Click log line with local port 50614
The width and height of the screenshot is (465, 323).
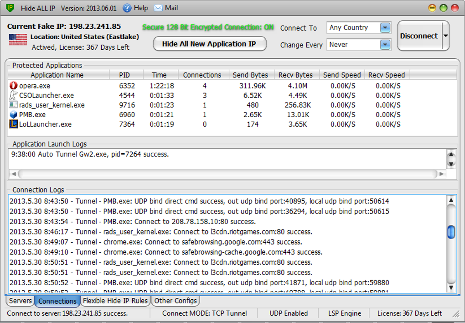point(199,201)
